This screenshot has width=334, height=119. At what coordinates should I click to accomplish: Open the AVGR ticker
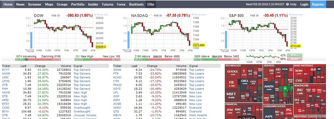(x=117, y=104)
